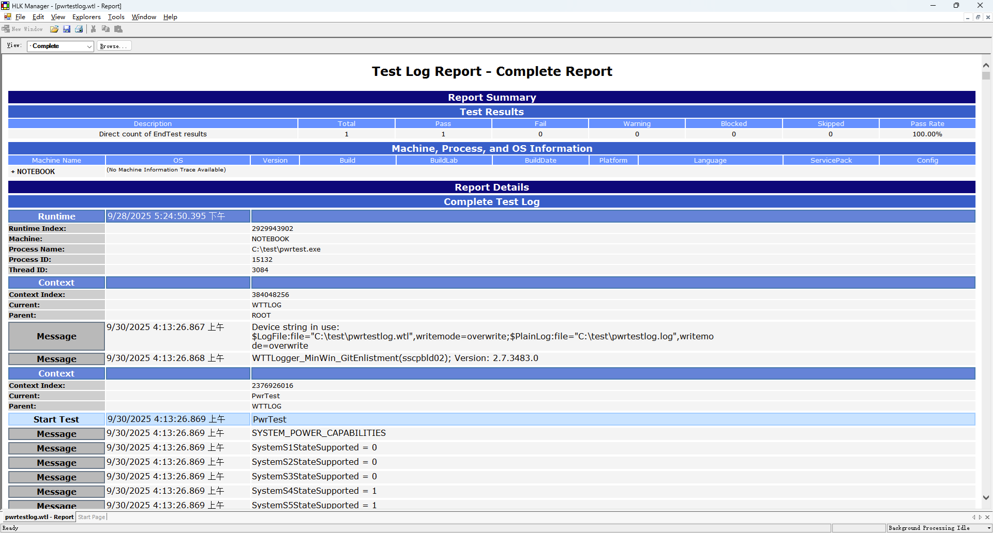993x533 pixels.
Task: Click the Cut scissors toolbar icon
Action: (x=94, y=29)
